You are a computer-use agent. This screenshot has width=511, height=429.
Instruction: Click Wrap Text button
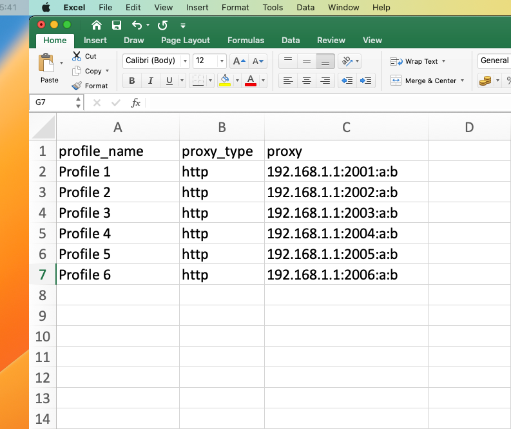tap(414, 61)
